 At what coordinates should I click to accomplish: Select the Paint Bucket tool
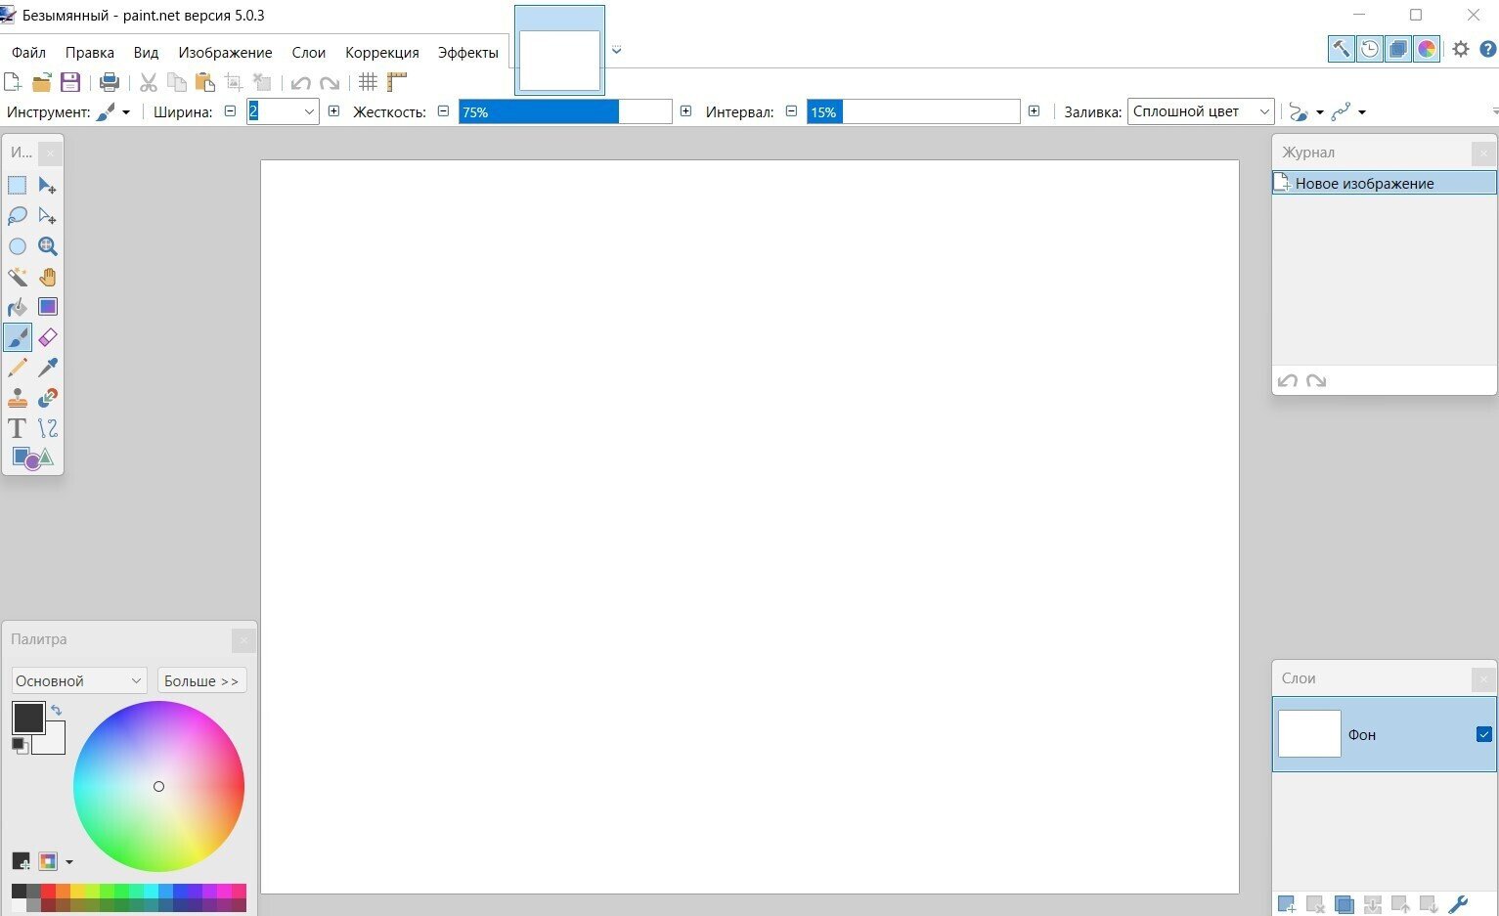pyautogui.click(x=18, y=307)
